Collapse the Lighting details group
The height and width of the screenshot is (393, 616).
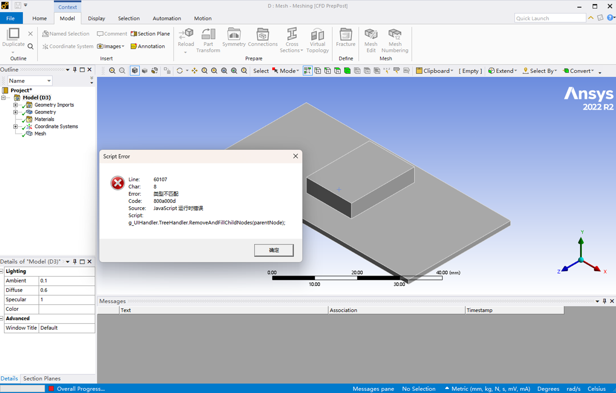[x=2, y=271]
